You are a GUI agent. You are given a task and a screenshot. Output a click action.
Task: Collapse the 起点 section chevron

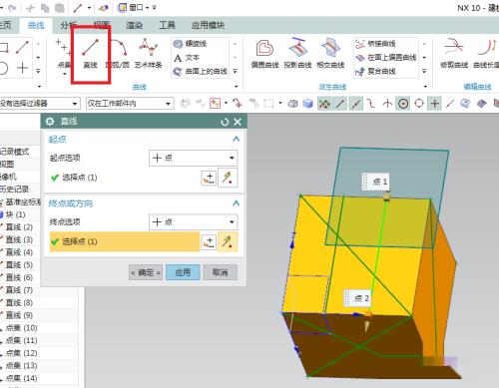pyautogui.click(x=236, y=139)
